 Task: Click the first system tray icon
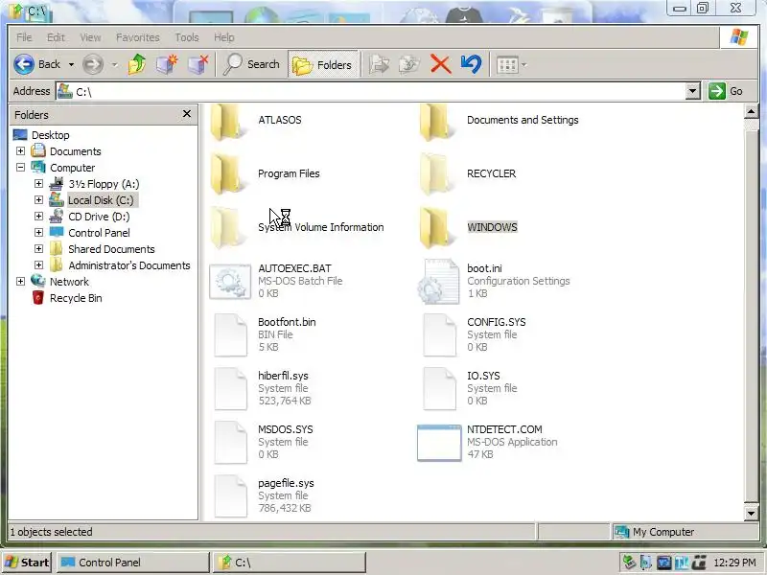click(x=629, y=563)
